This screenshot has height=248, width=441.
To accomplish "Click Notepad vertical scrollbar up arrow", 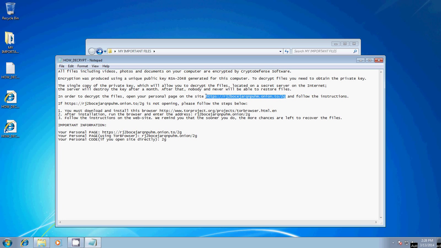I will tap(381, 72).
